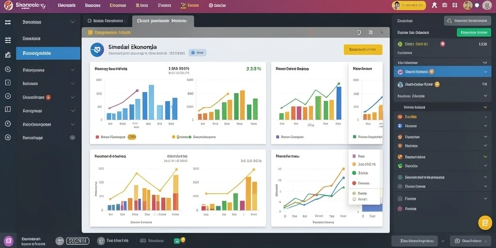This screenshot has height=248, width=496.
Task: Switch to the inactive dark tab with the circle icon
Action: tap(105, 21)
